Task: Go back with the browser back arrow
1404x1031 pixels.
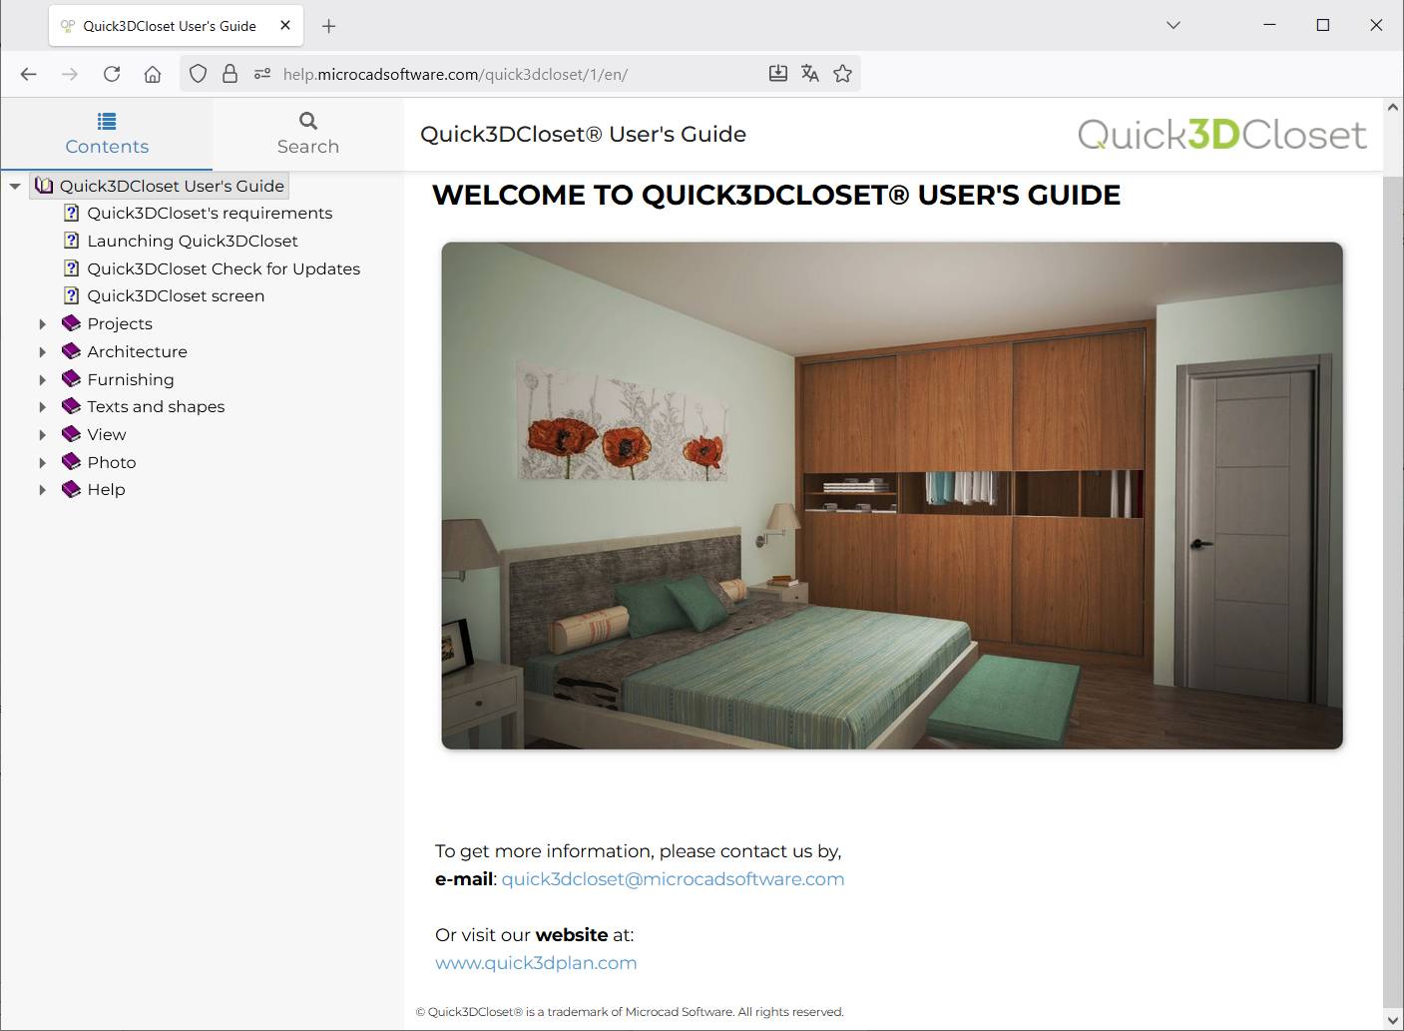Action: [29, 74]
